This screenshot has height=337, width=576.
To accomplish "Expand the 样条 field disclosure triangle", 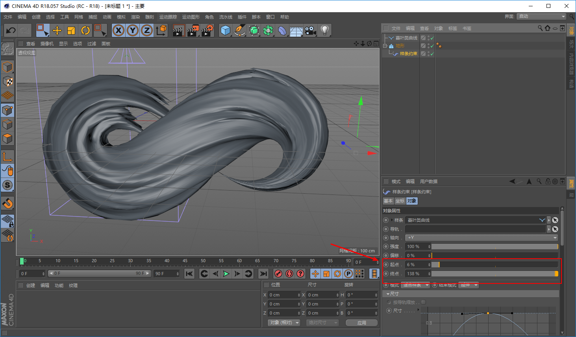I will (x=392, y=220).
